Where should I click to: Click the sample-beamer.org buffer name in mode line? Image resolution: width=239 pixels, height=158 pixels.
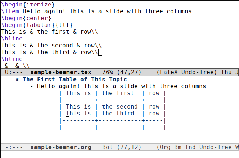tap(60, 147)
